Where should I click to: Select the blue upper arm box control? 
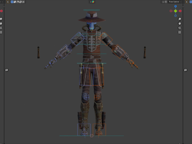78,39
